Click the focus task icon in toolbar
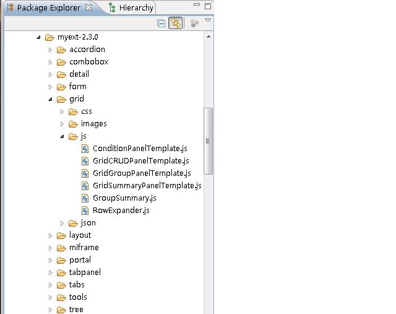This screenshot has height=314, width=396. click(194, 23)
